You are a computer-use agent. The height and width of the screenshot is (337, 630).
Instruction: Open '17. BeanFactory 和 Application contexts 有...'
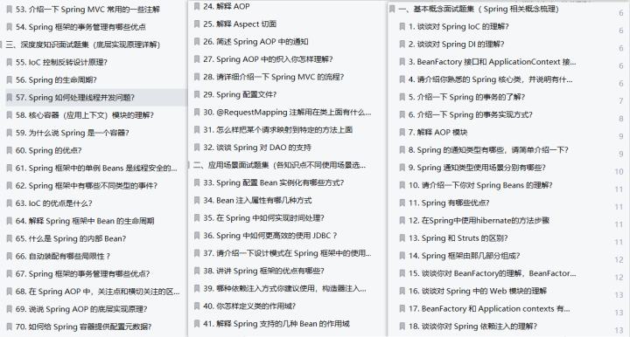coord(489,308)
